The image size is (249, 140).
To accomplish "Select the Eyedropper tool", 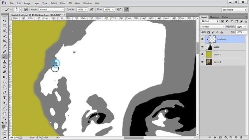I will click(x=4, y=46).
